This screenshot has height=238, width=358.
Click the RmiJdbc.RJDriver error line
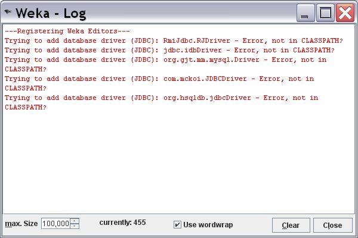coord(174,41)
